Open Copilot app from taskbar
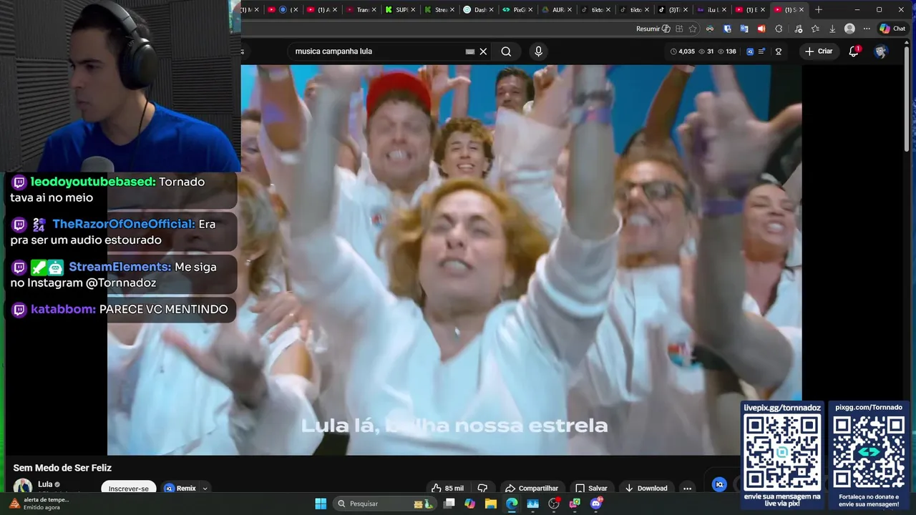Image resolution: width=916 pixels, height=515 pixels. pos(469,504)
